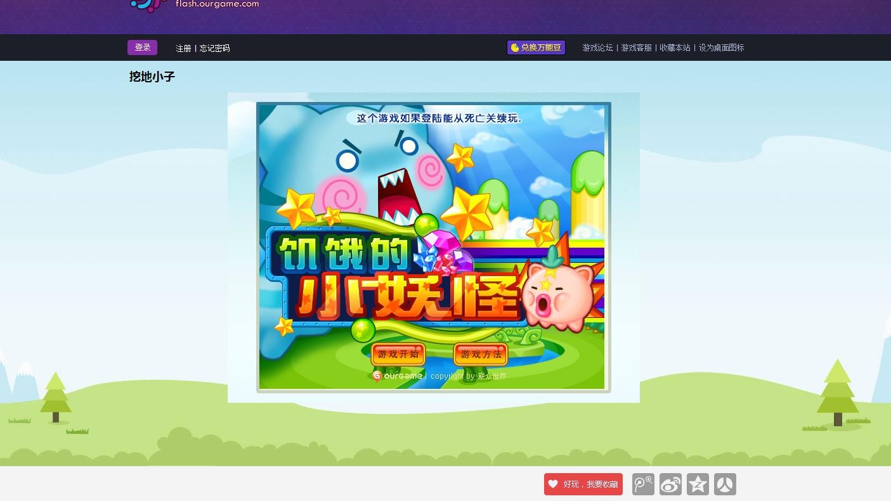Screen dimensions: 891x501
Task: Share to Renren icon
Action: pyautogui.click(x=725, y=485)
